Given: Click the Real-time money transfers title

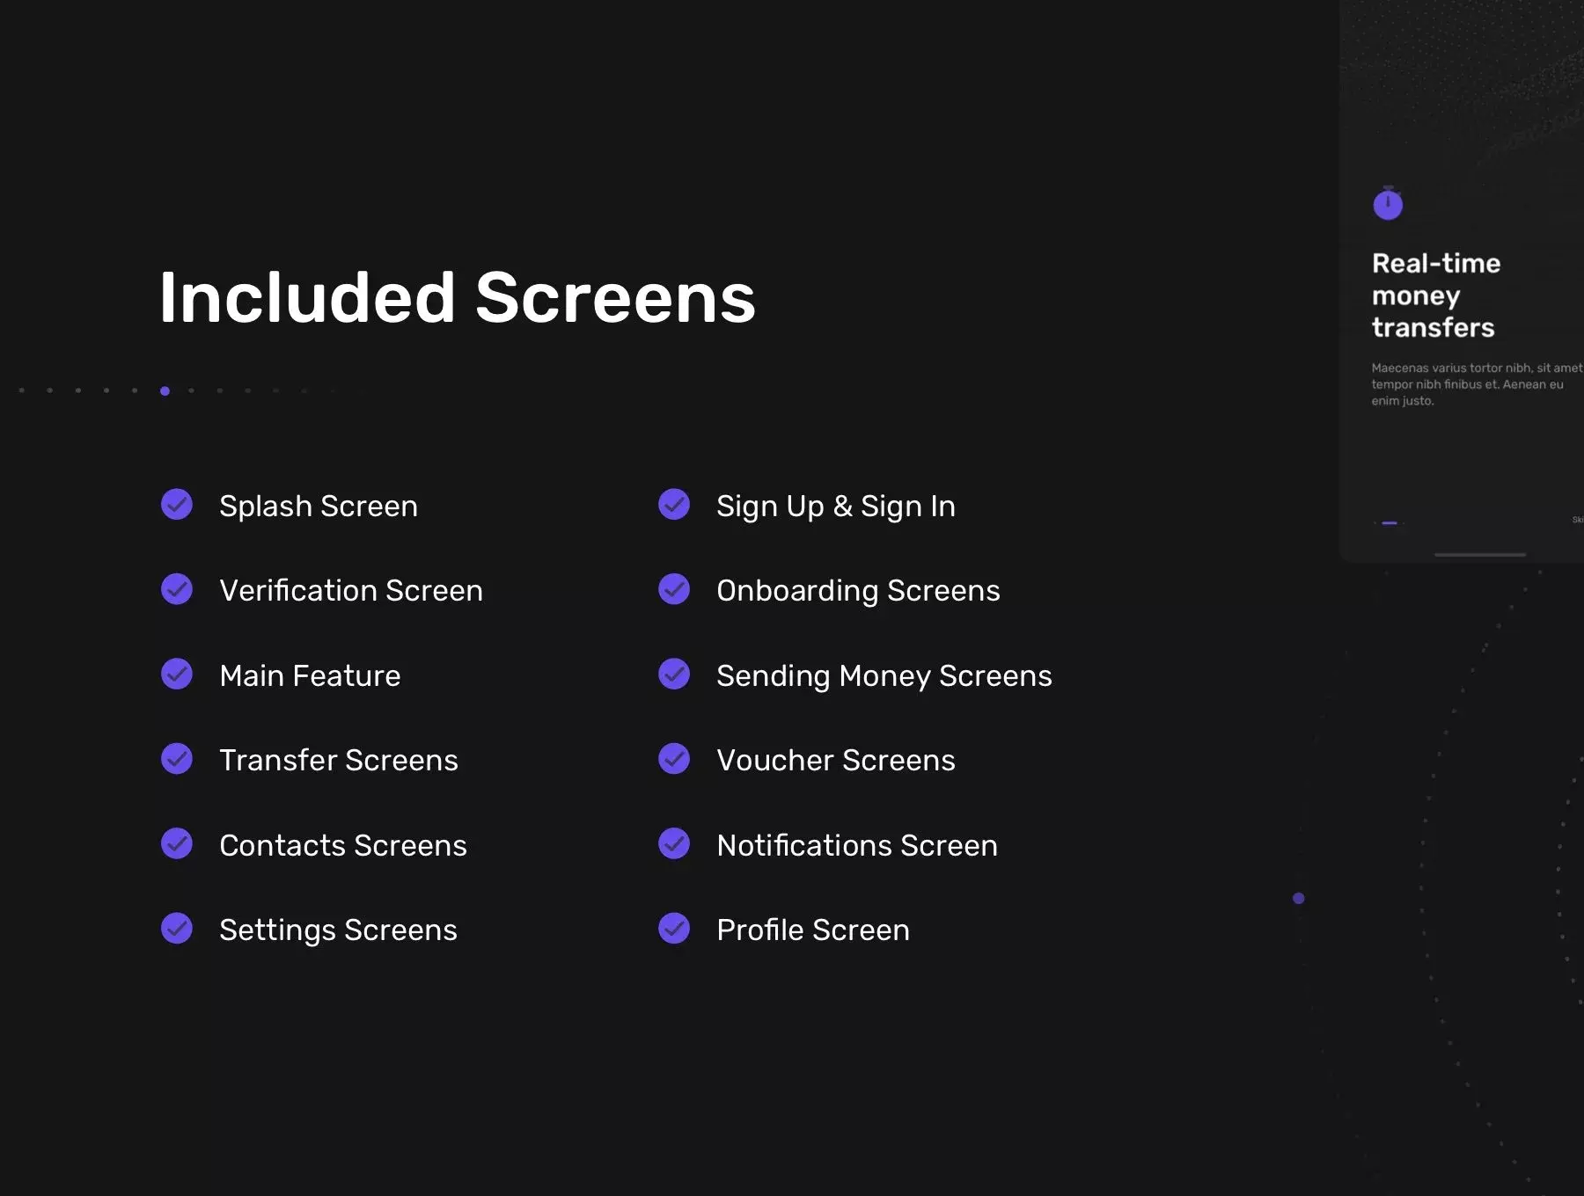Looking at the screenshot, I should 1436,295.
